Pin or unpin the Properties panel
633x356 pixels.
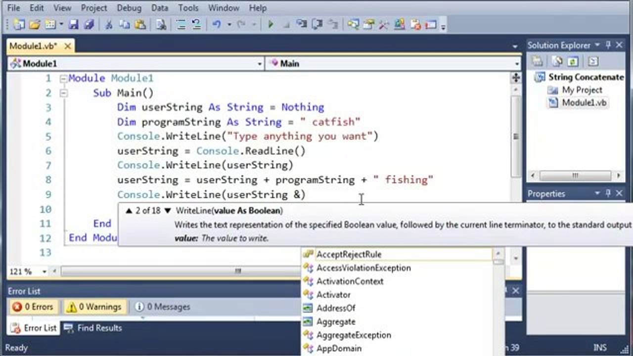pos(609,193)
